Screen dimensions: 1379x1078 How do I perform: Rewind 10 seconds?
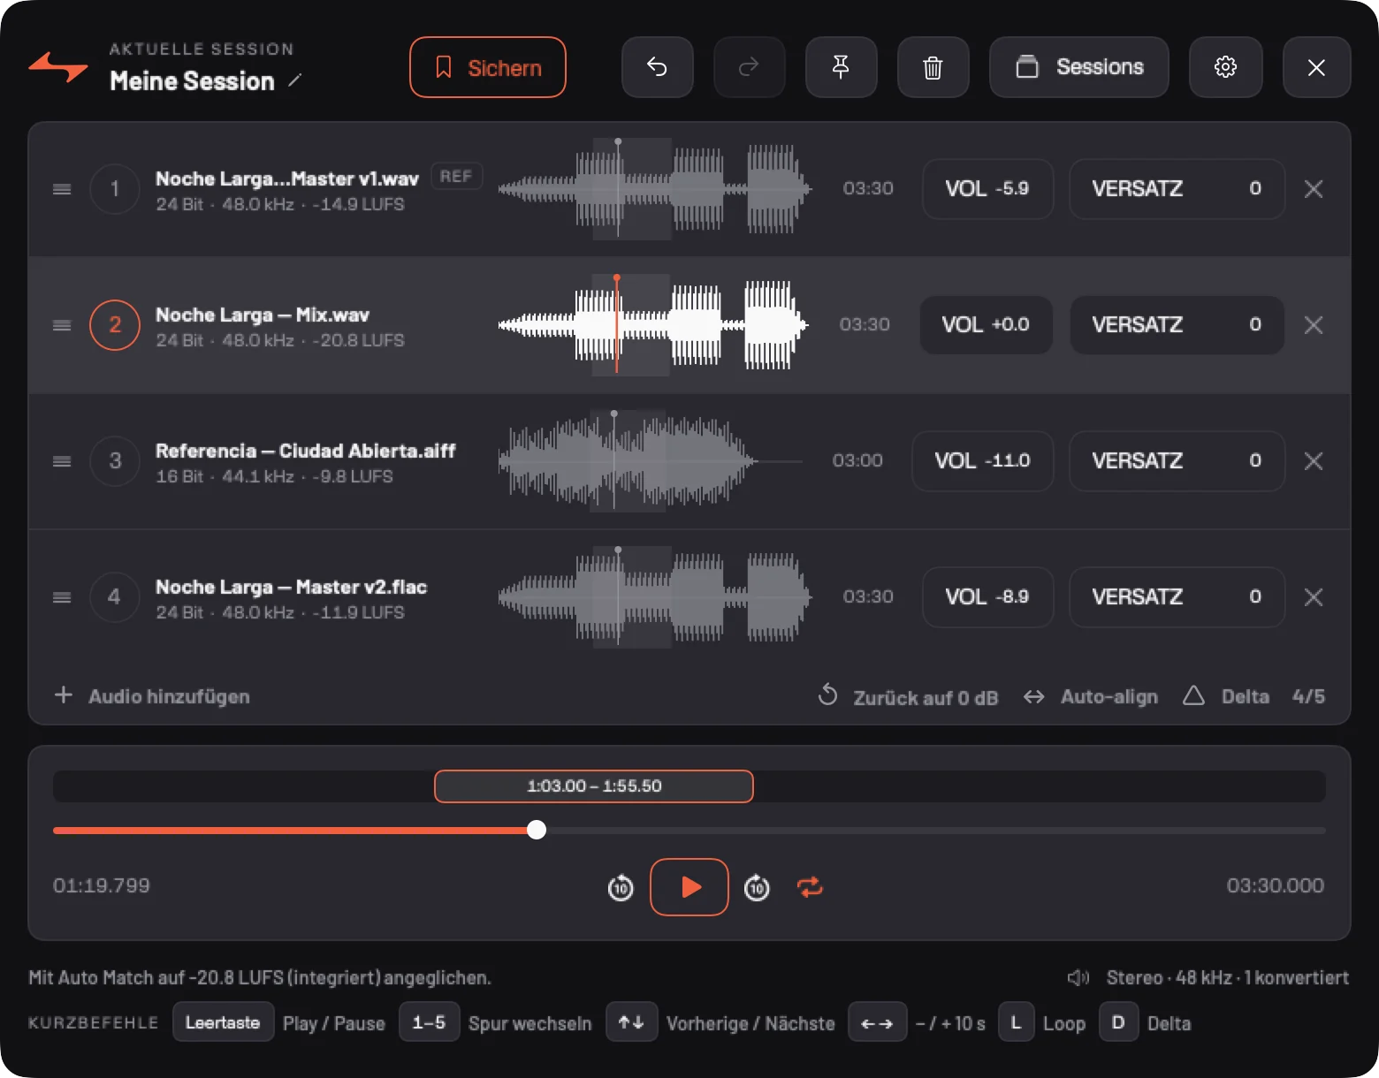(x=621, y=887)
